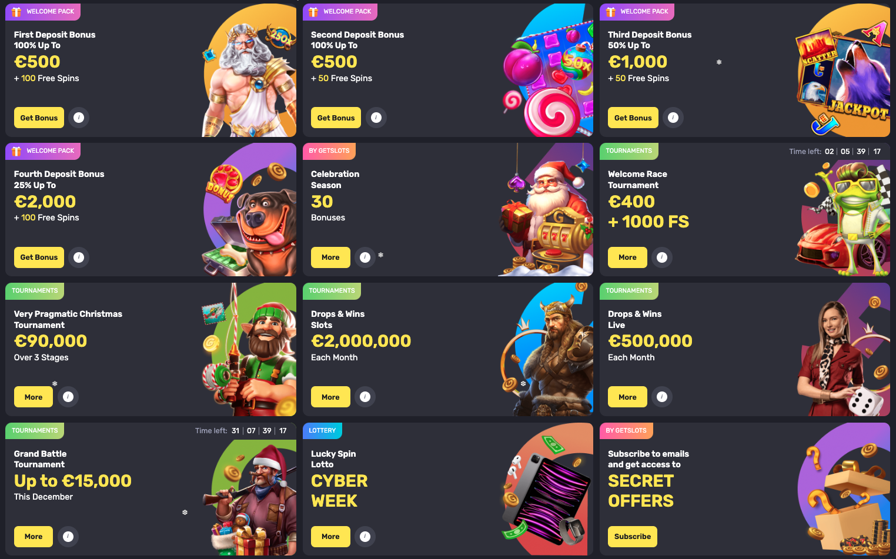896x559 pixels.
Task: Open info icon for Drops & Wins Slots
Action: click(365, 397)
